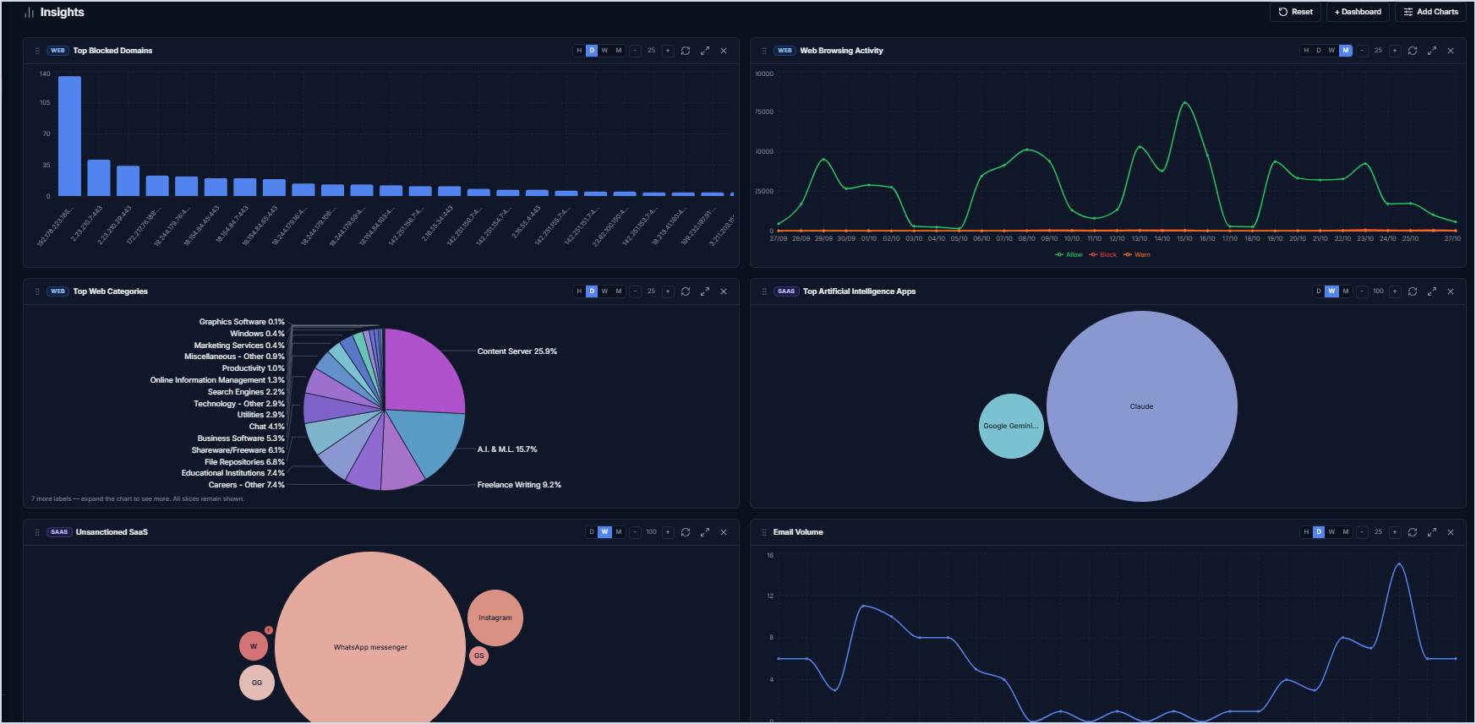Refresh Top Artificial Intelligence Apps chart
This screenshot has height=724, width=1476.
pos(1413,291)
